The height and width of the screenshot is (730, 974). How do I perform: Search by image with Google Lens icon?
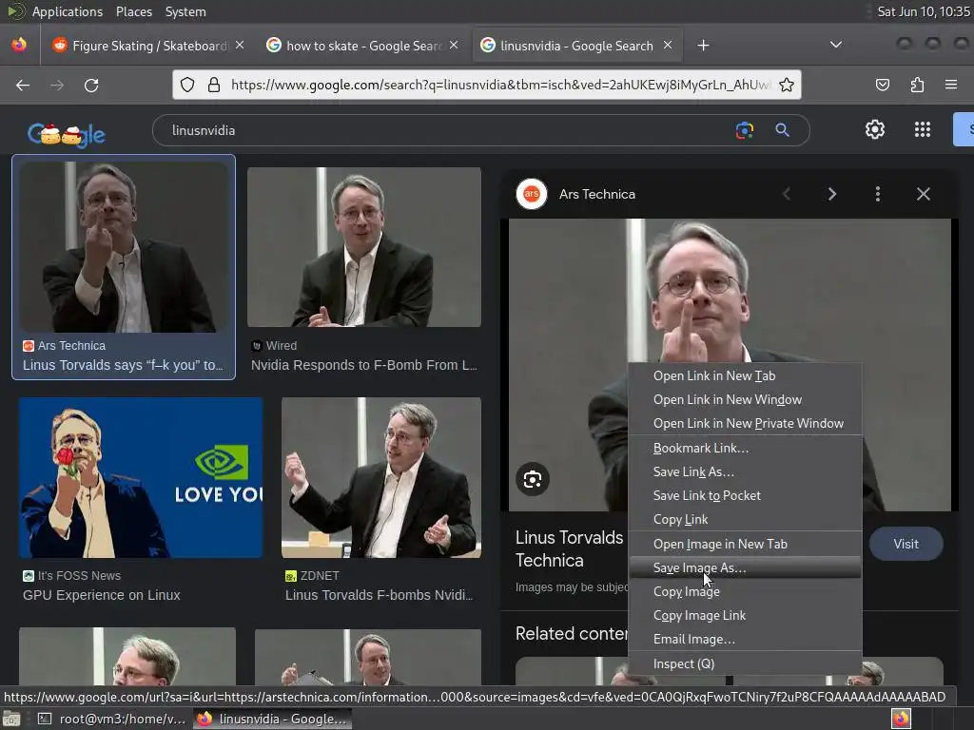click(744, 130)
